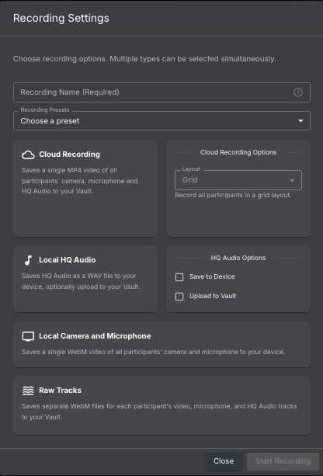323x476 pixels.
Task: Click the waves icon for Raw Tracks
Action: [x=28, y=391]
